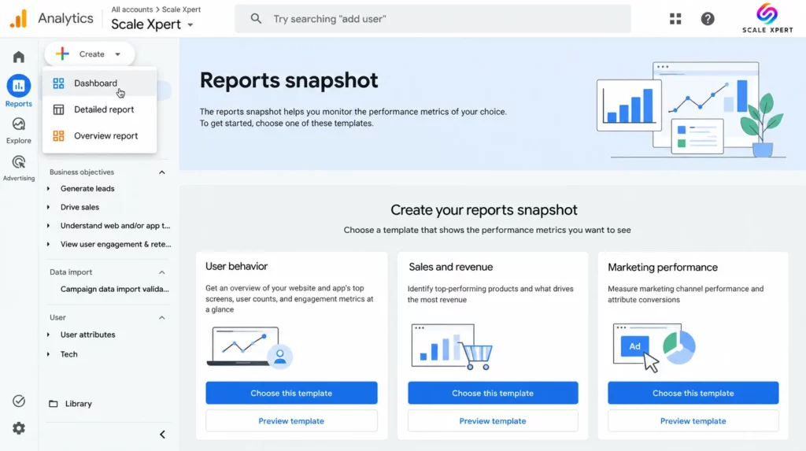Click the Library folder icon
The width and height of the screenshot is (806, 451).
54,404
